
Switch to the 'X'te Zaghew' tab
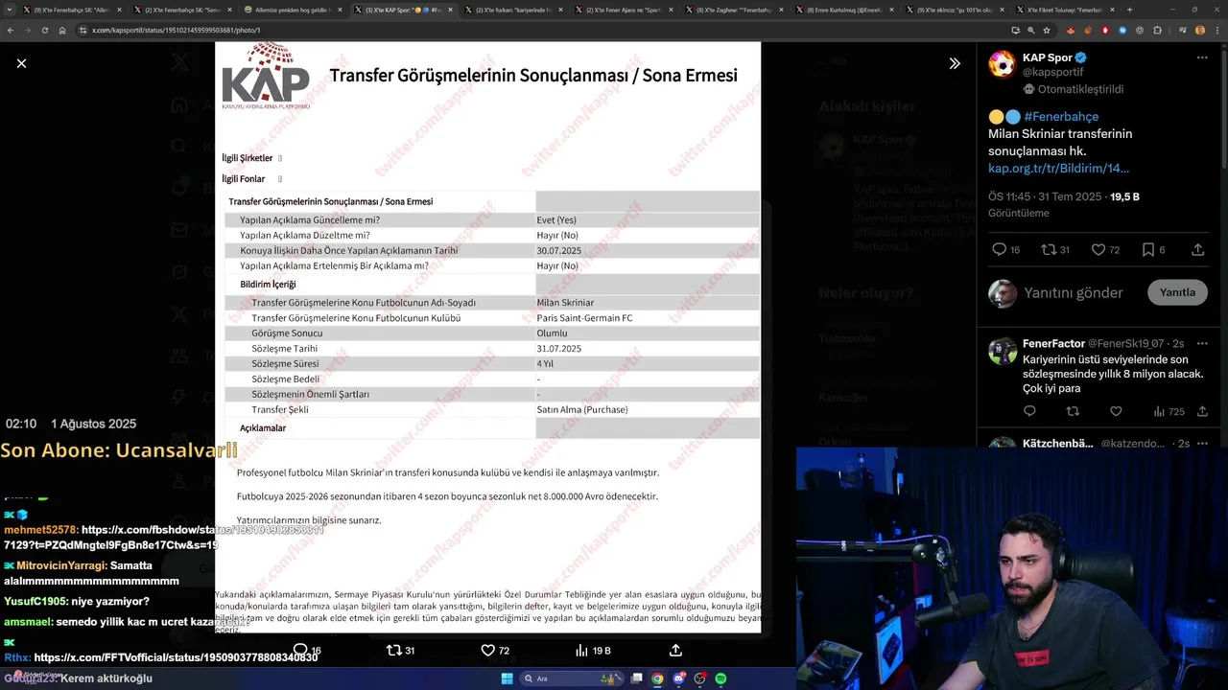click(x=734, y=10)
